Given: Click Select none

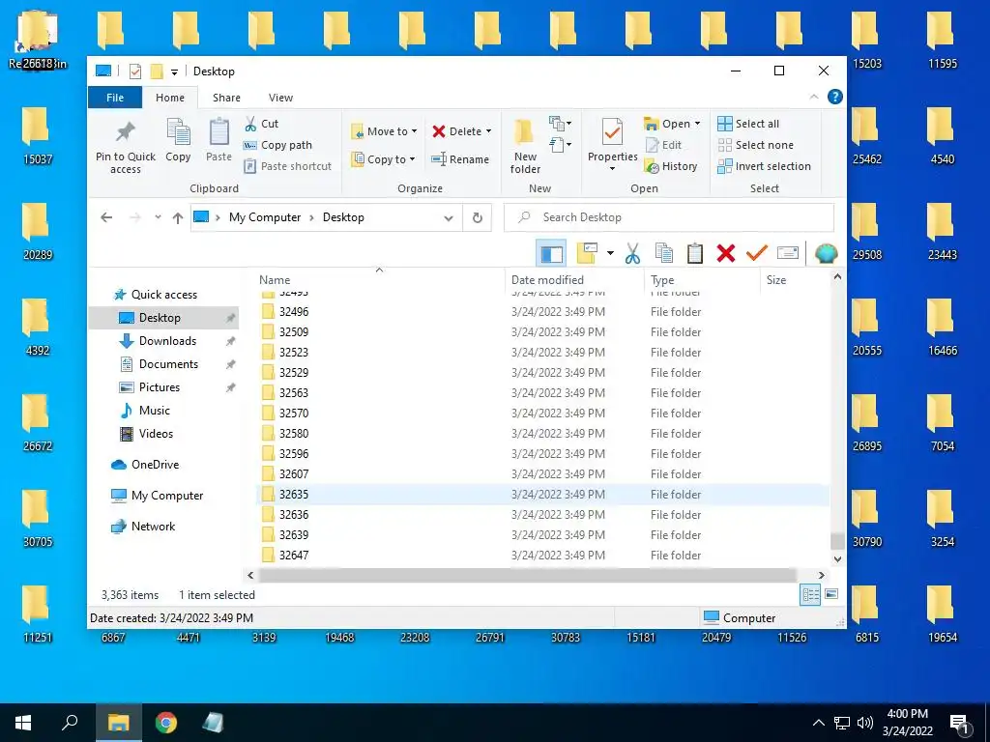Looking at the screenshot, I should coord(755,145).
